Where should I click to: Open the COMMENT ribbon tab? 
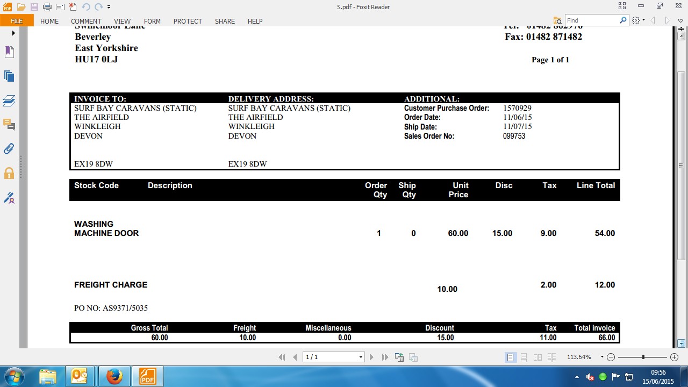pyautogui.click(x=86, y=21)
